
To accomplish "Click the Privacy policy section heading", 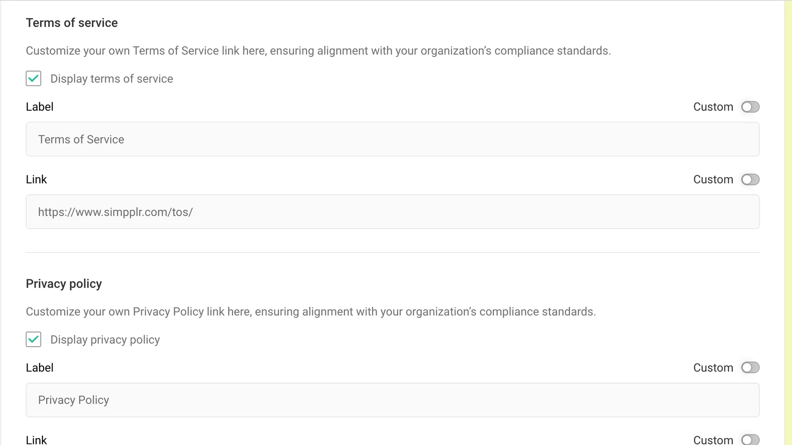I will click(64, 283).
